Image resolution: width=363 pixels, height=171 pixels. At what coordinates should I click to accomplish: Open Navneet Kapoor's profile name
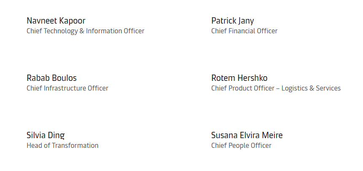point(56,21)
